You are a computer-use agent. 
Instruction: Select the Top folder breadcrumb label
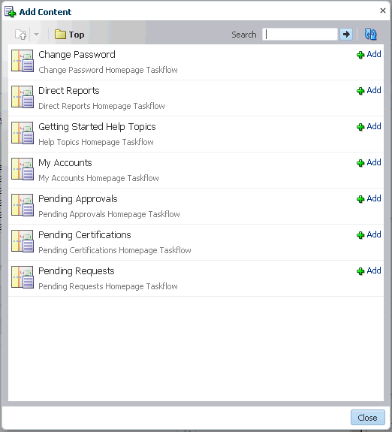[x=77, y=35]
